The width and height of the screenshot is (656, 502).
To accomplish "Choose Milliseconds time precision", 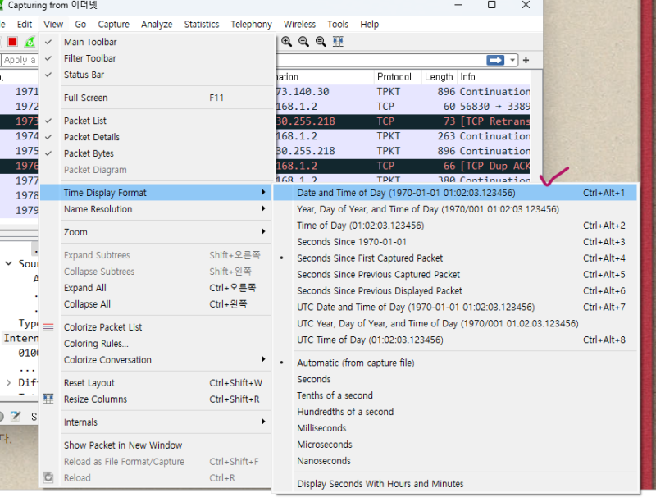I will point(321,428).
